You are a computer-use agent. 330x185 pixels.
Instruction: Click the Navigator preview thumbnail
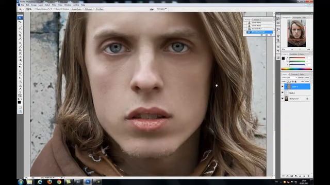(297, 33)
